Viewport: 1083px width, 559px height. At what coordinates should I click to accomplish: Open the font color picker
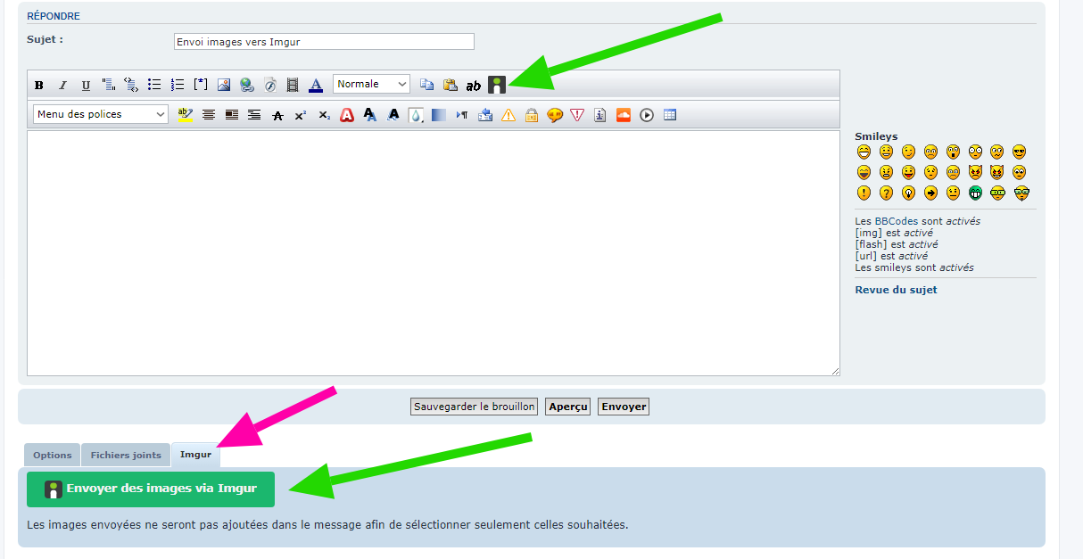coord(316,86)
